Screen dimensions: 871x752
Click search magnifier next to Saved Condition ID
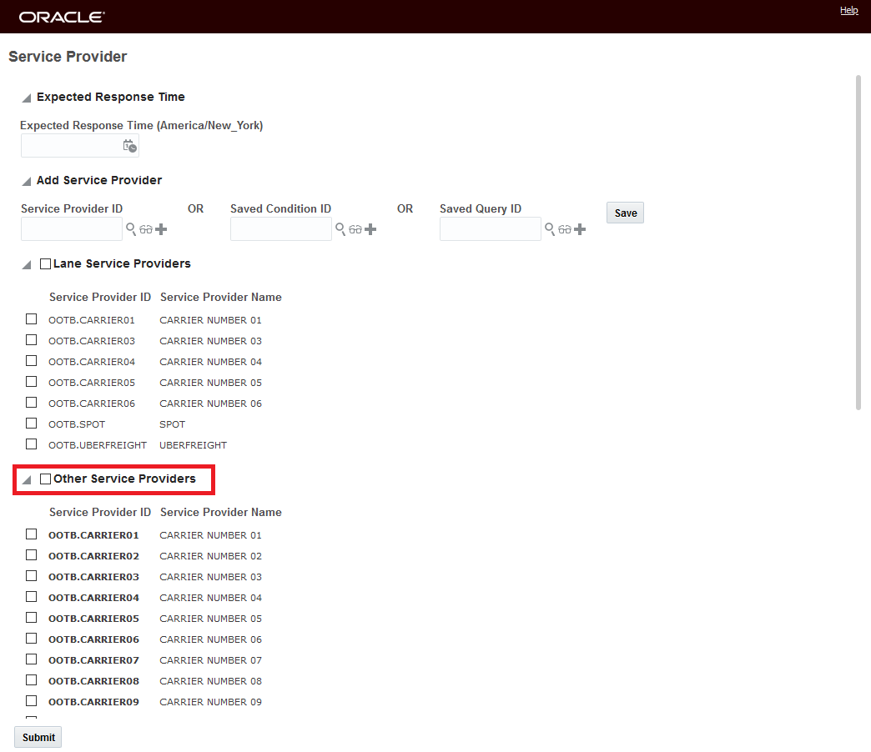pos(340,228)
